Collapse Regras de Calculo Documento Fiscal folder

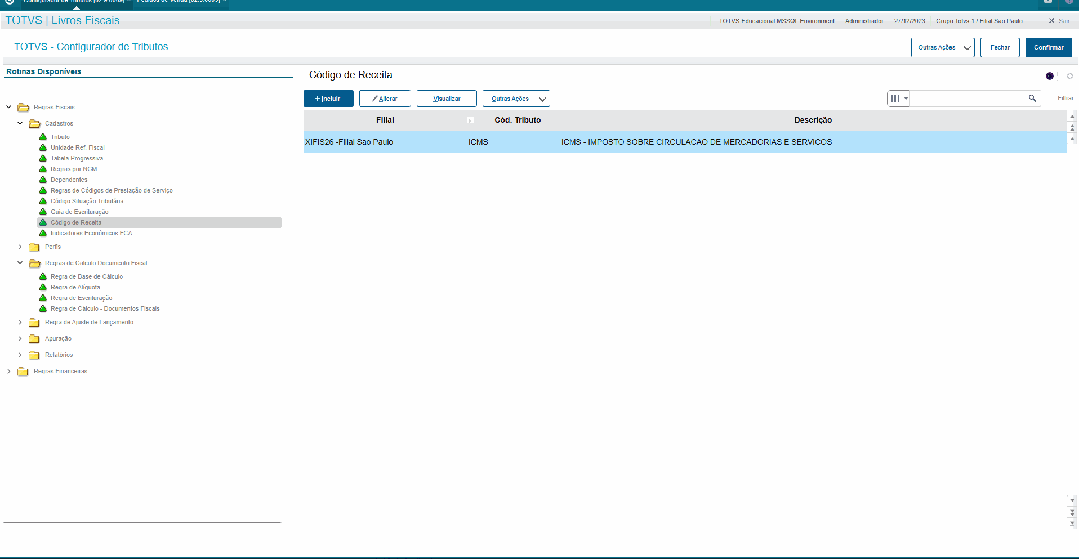pos(20,263)
